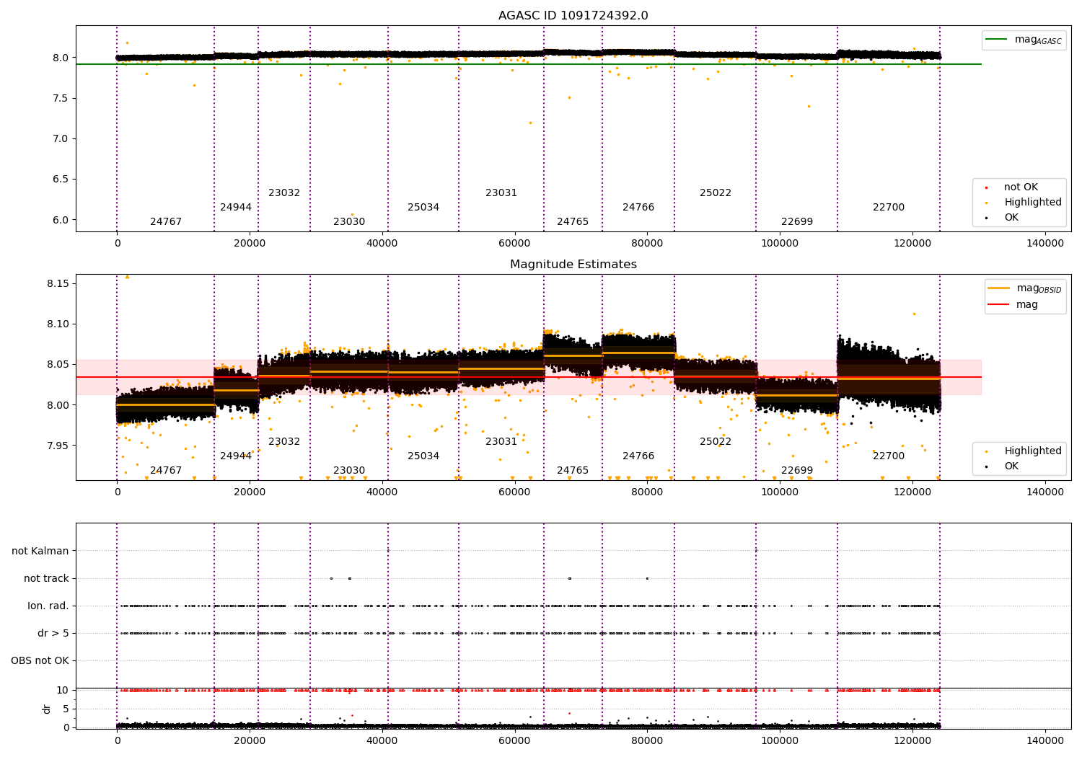The width and height of the screenshot is (1082, 757).
Task: Select obsid label 24944 in the top plot
Action: pyautogui.click(x=236, y=208)
